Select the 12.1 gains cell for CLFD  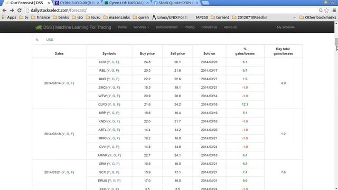pyautogui.click(x=245, y=104)
